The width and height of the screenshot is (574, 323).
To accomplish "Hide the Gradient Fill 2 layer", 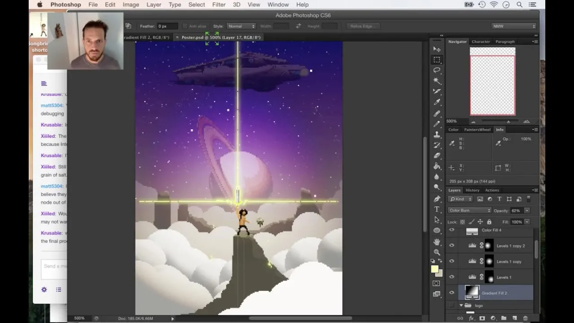I will (x=452, y=292).
